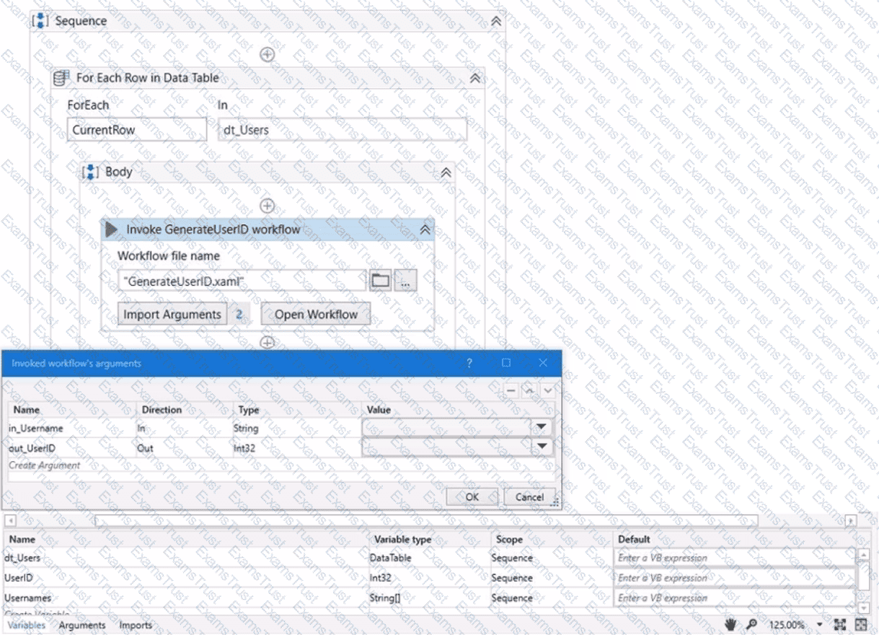This screenshot has height=635, width=879.
Task: Click the add activity plus icon inside Body
Action: coord(267,206)
